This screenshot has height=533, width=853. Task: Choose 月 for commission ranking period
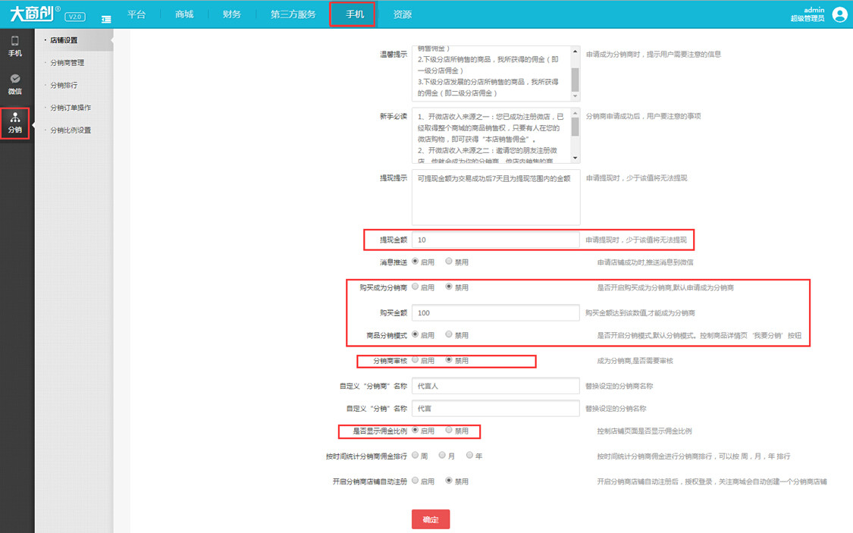442,455
